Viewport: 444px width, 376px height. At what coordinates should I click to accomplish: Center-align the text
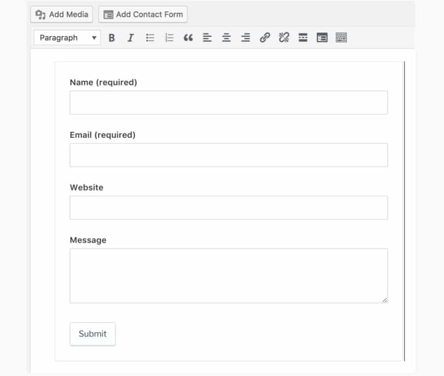pos(226,37)
